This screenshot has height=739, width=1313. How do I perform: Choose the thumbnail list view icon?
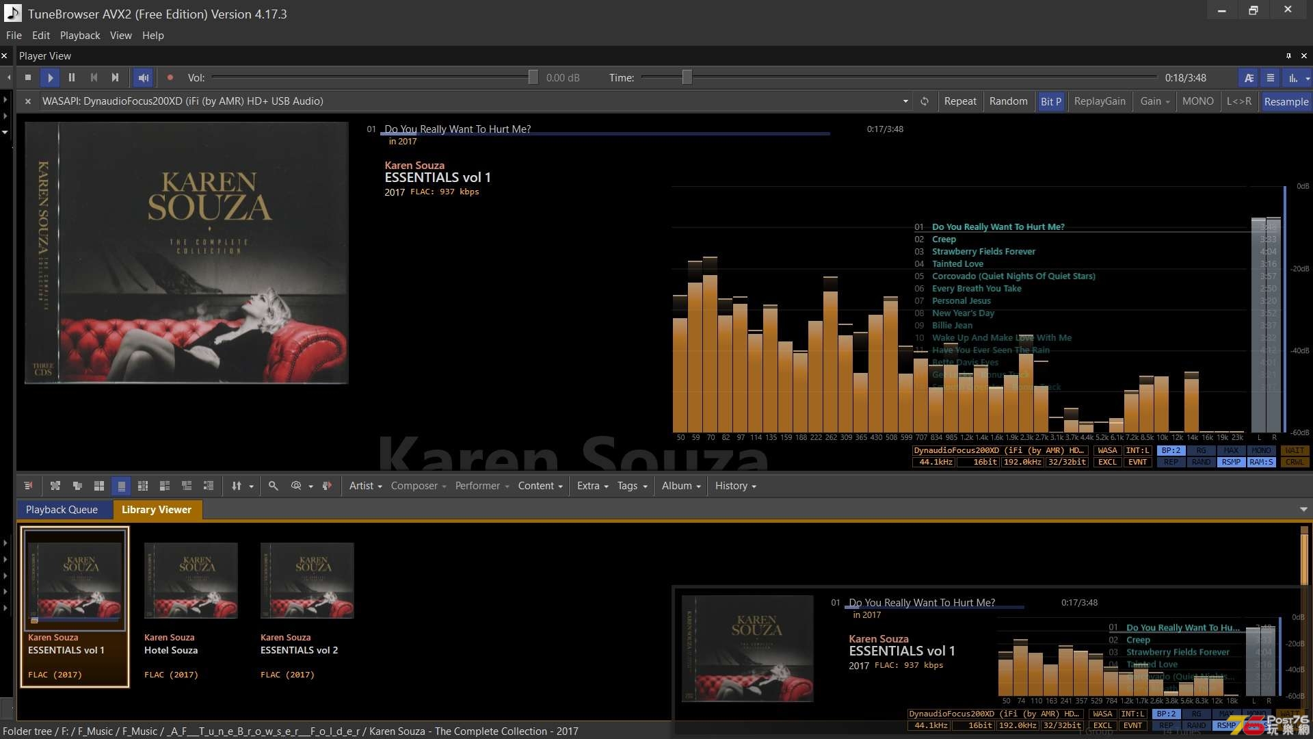pyautogui.click(x=187, y=486)
